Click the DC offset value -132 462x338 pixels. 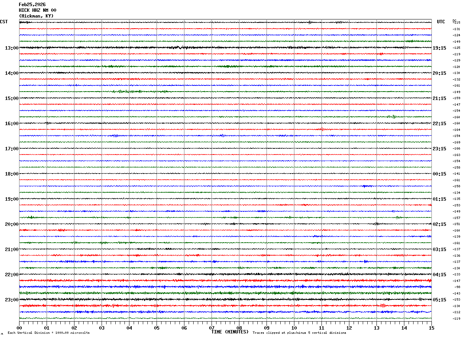click(x=456, y=79)
